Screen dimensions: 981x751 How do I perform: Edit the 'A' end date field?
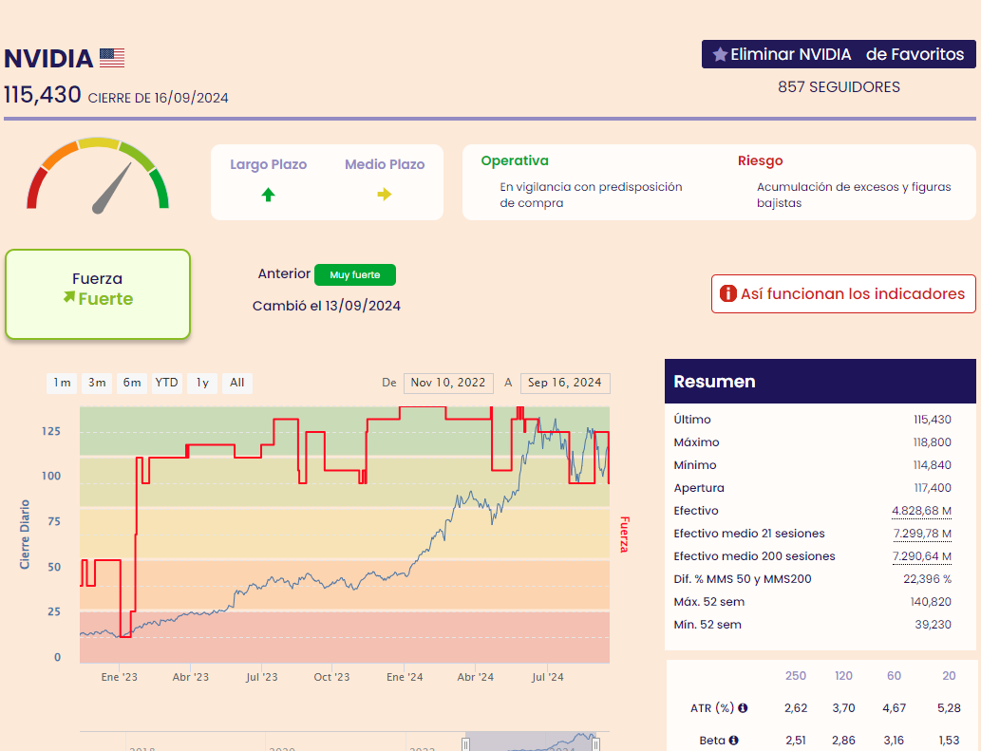tap(565, 383)
